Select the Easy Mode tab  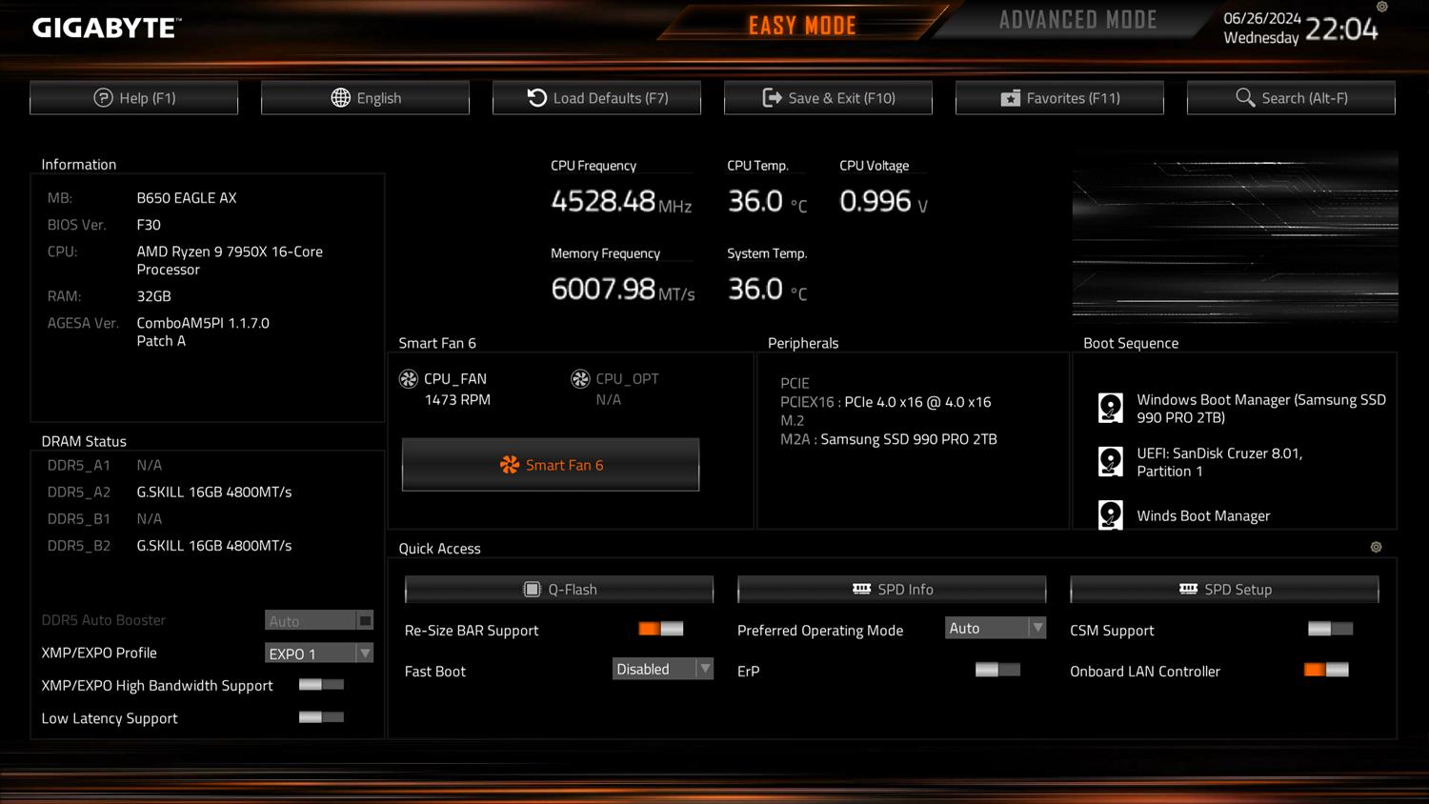pyautogui.click(x=802, y=26)
